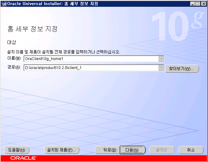Viewport: 208px width, 162px height.
Task: Expand the 이름(M) name dropdown arrow
Action: (x=161, y=59)
